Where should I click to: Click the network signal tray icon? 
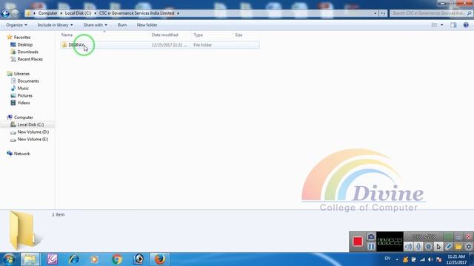(422, 259)
